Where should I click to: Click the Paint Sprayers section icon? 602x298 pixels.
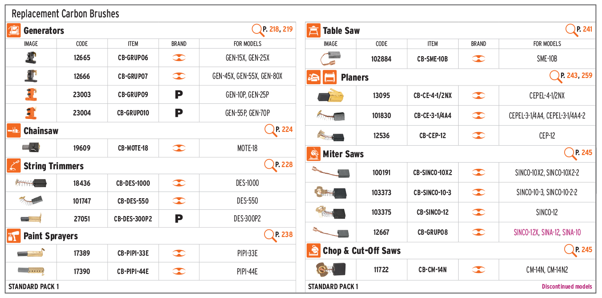[14, 236]
